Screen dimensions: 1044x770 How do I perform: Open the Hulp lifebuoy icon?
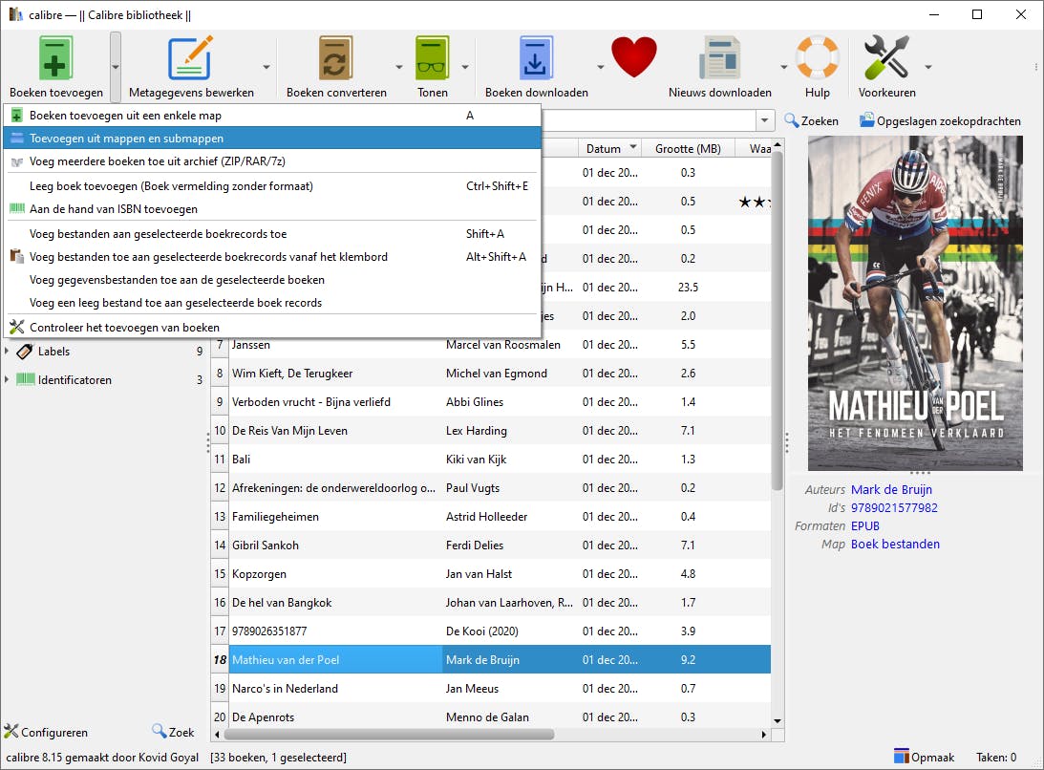[817, 58]
